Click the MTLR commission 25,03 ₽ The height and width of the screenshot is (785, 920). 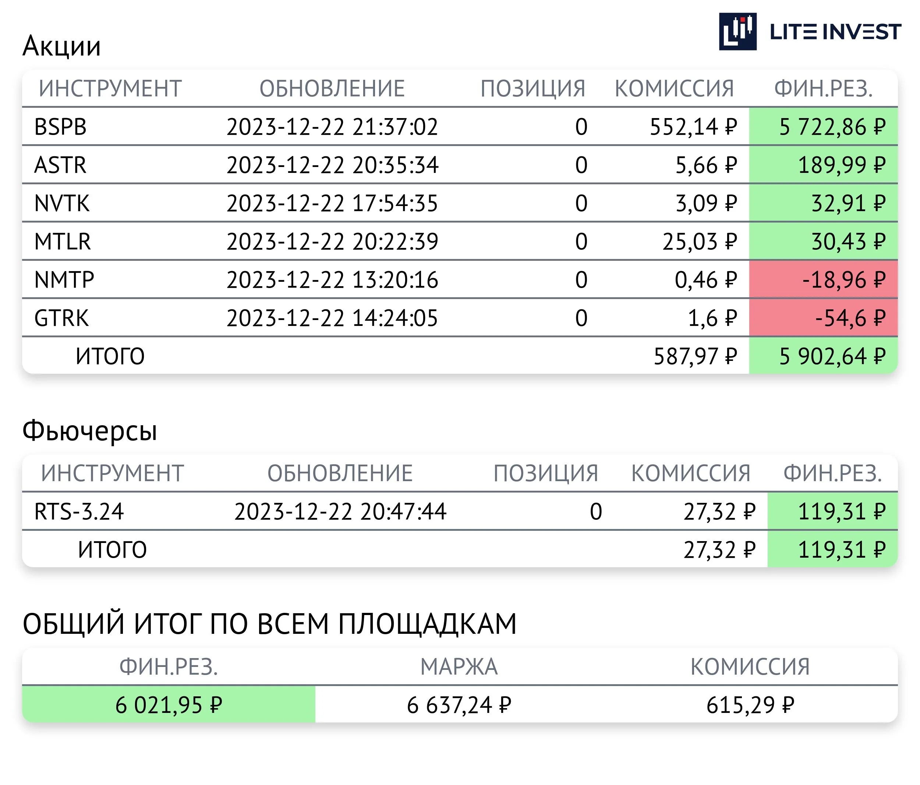click(x=700, y=241)
